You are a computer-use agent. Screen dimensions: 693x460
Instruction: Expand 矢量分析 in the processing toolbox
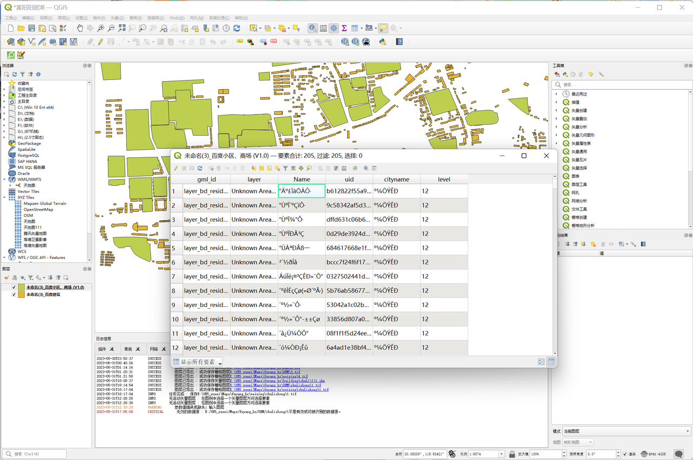(x=556, y=127)
